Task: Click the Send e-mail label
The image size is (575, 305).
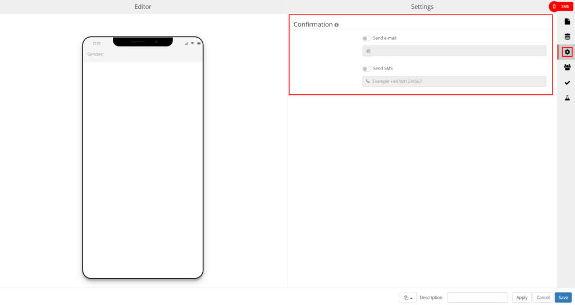Action: pos(384,38)
